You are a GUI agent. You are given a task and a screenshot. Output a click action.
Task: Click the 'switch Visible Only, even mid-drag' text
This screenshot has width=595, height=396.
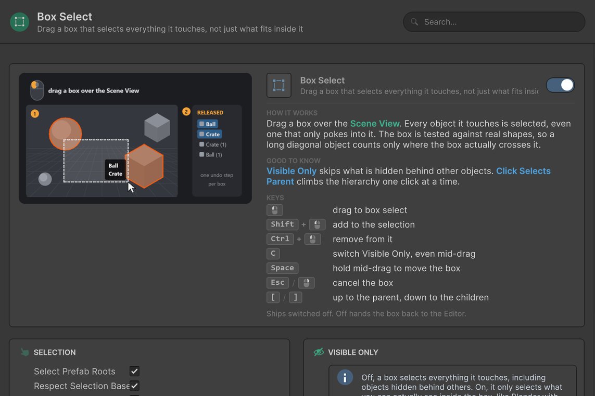point(404,254)
